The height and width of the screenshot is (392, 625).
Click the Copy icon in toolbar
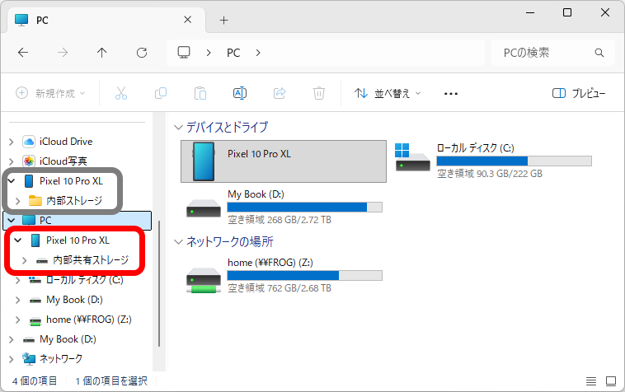coord(161,94)
